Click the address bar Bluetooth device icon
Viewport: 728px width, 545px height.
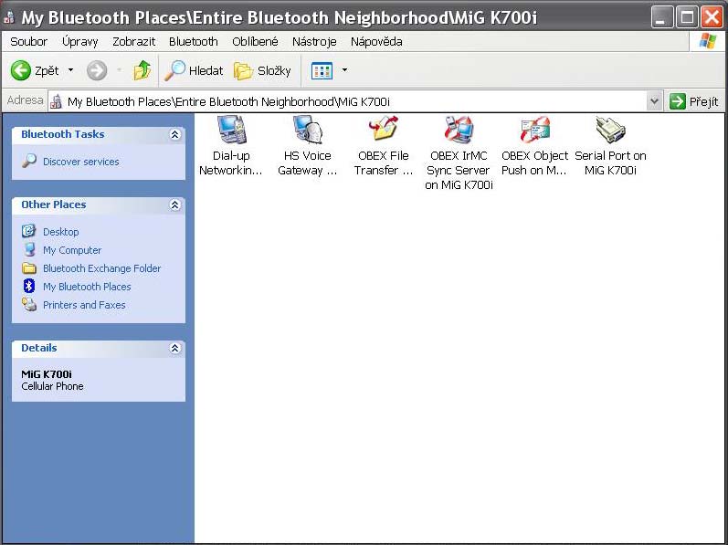click(x=57, y=101)
